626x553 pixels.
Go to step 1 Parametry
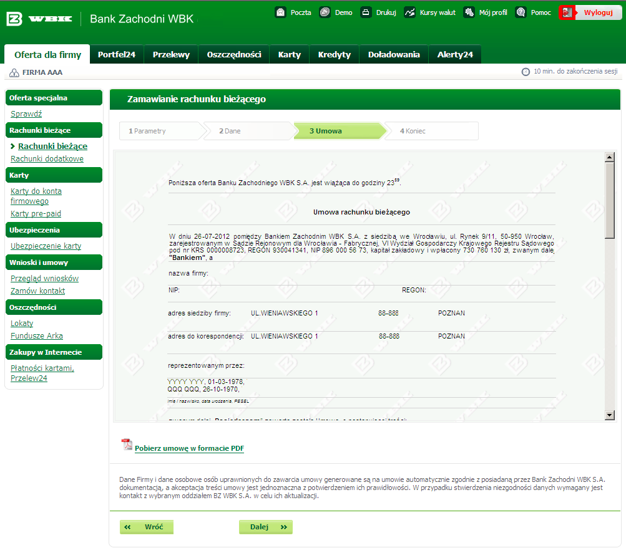pos(162,131)
